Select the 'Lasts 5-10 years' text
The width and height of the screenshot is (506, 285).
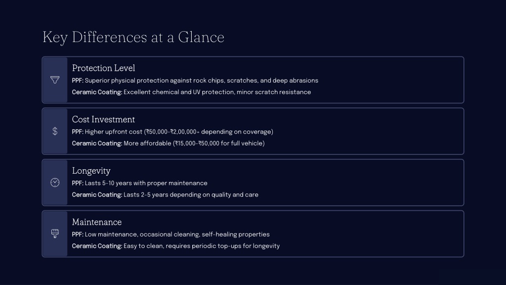146,184
